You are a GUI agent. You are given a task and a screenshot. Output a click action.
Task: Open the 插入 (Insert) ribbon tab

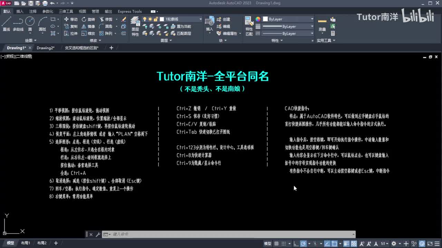coord(20,11)
